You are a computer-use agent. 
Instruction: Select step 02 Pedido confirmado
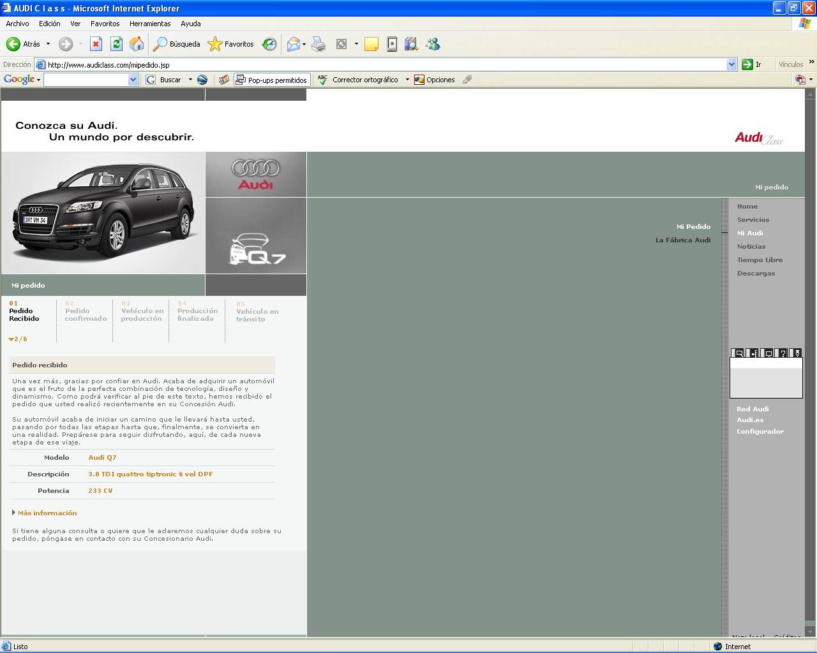pyautogui.click(x=86, y=311)
